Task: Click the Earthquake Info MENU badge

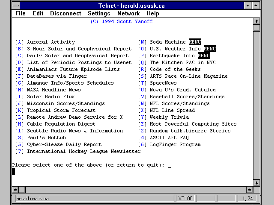Action: click(x=203, y=56)
